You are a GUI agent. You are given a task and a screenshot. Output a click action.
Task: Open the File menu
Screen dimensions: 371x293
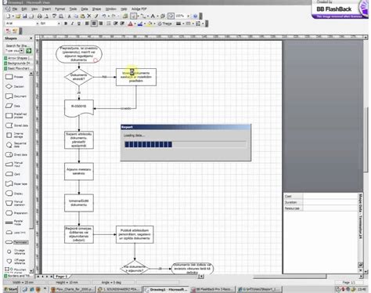click(15, 9)
